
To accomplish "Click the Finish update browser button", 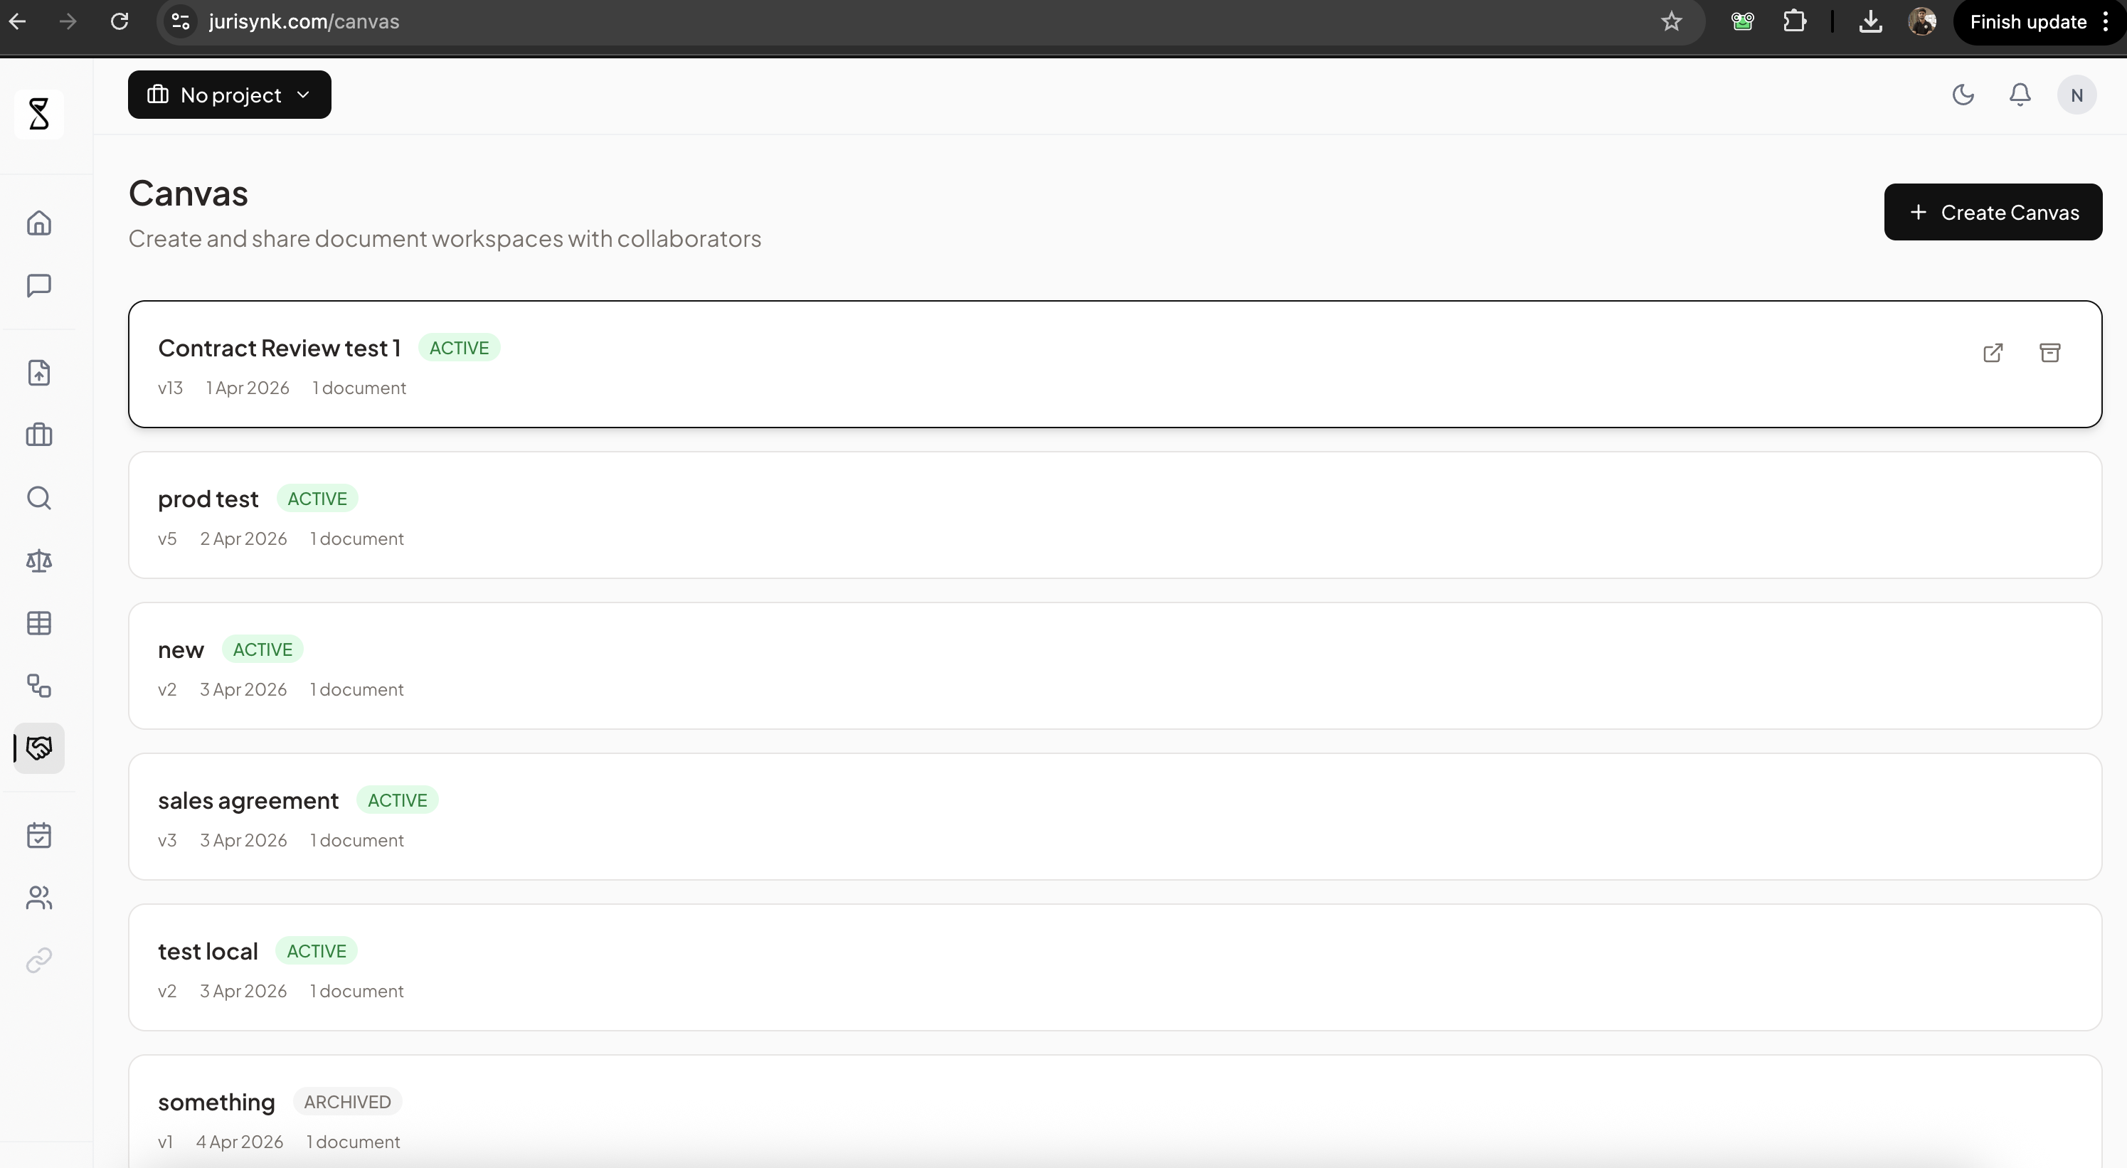I will pos(2028,22).
